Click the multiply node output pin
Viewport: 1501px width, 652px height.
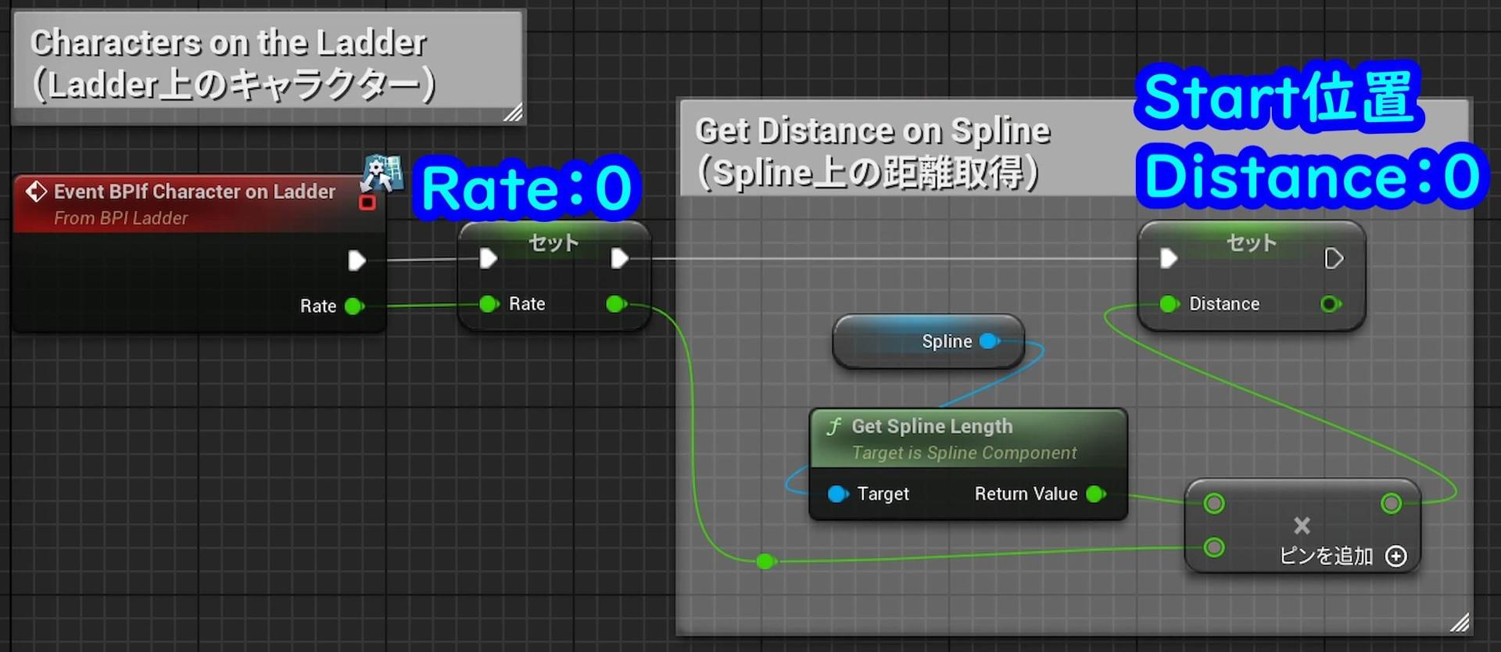point(1391,503)
